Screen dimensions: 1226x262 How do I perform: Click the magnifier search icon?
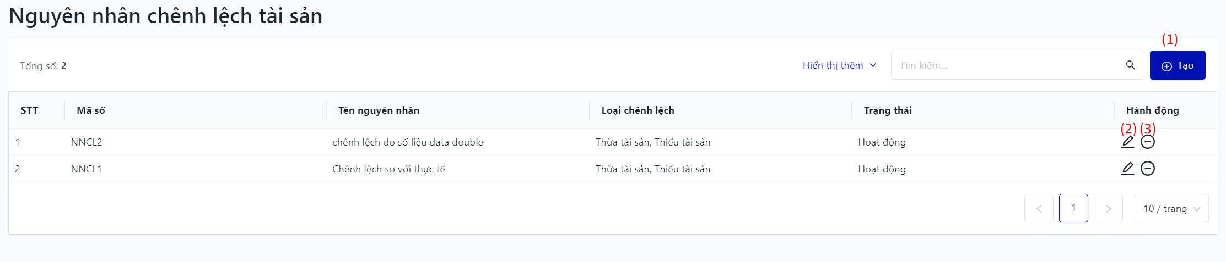tap(1130, 65)
